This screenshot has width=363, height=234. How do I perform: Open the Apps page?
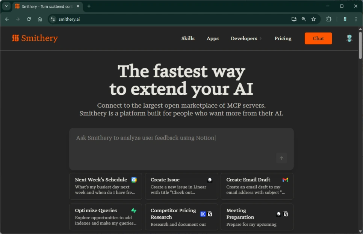pyautogui.click(x=213, y=38)
